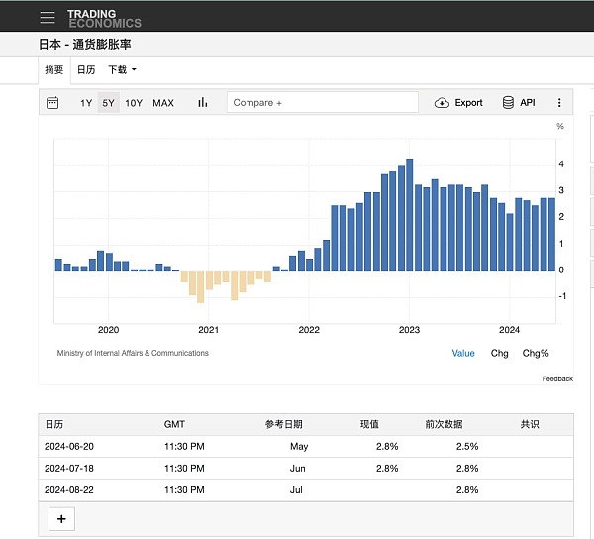Viewport: 594px width, 539px height.
Task: Click the Value chart view link
Action: (463, 353)
